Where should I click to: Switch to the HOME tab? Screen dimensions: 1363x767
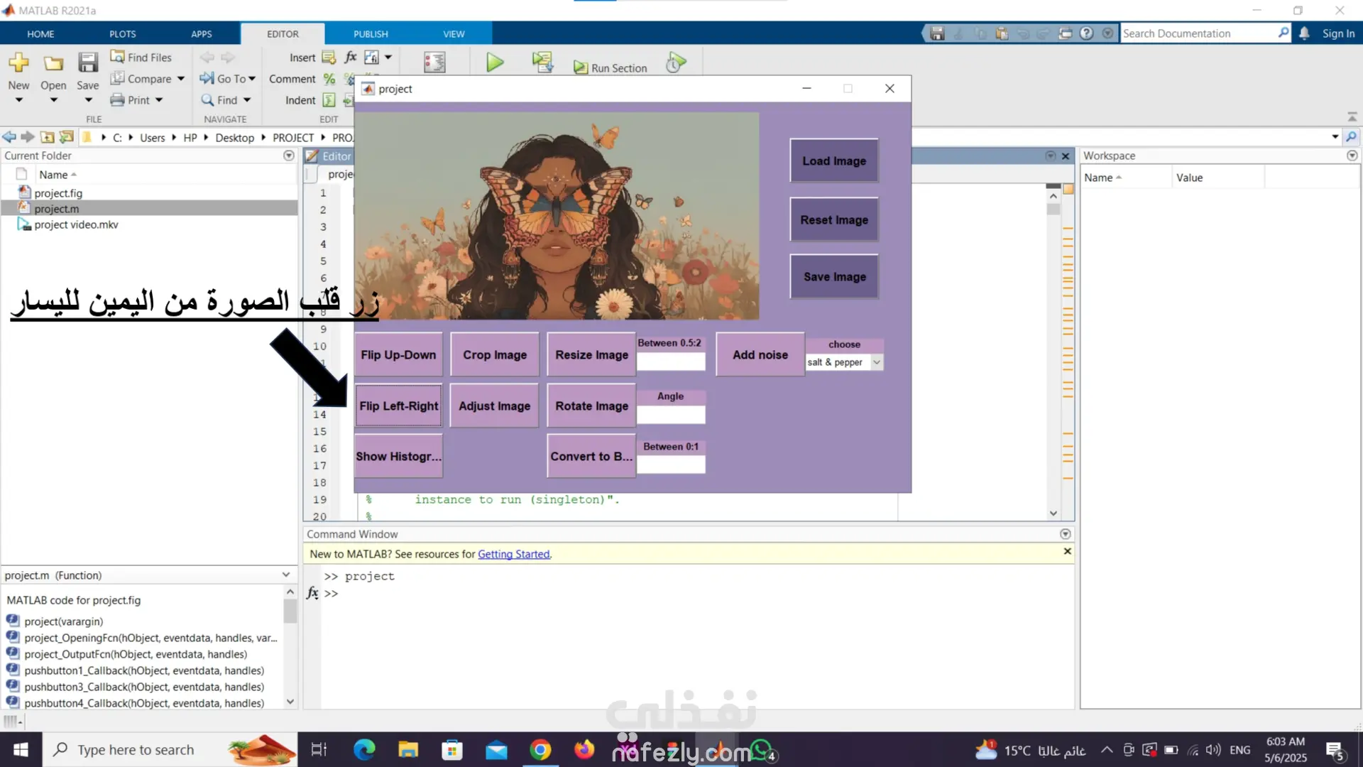click(x=40, y=34)
